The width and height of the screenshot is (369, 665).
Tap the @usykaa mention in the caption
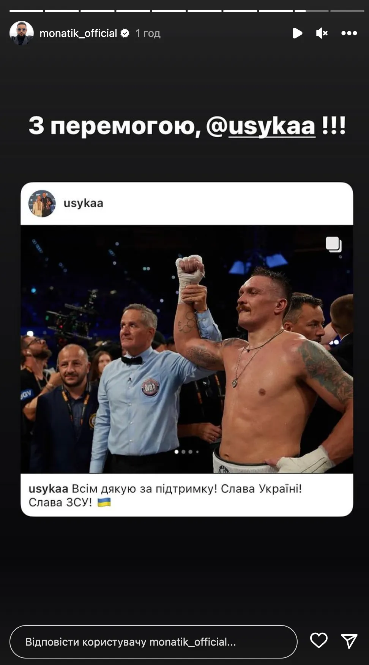point(261,126)
